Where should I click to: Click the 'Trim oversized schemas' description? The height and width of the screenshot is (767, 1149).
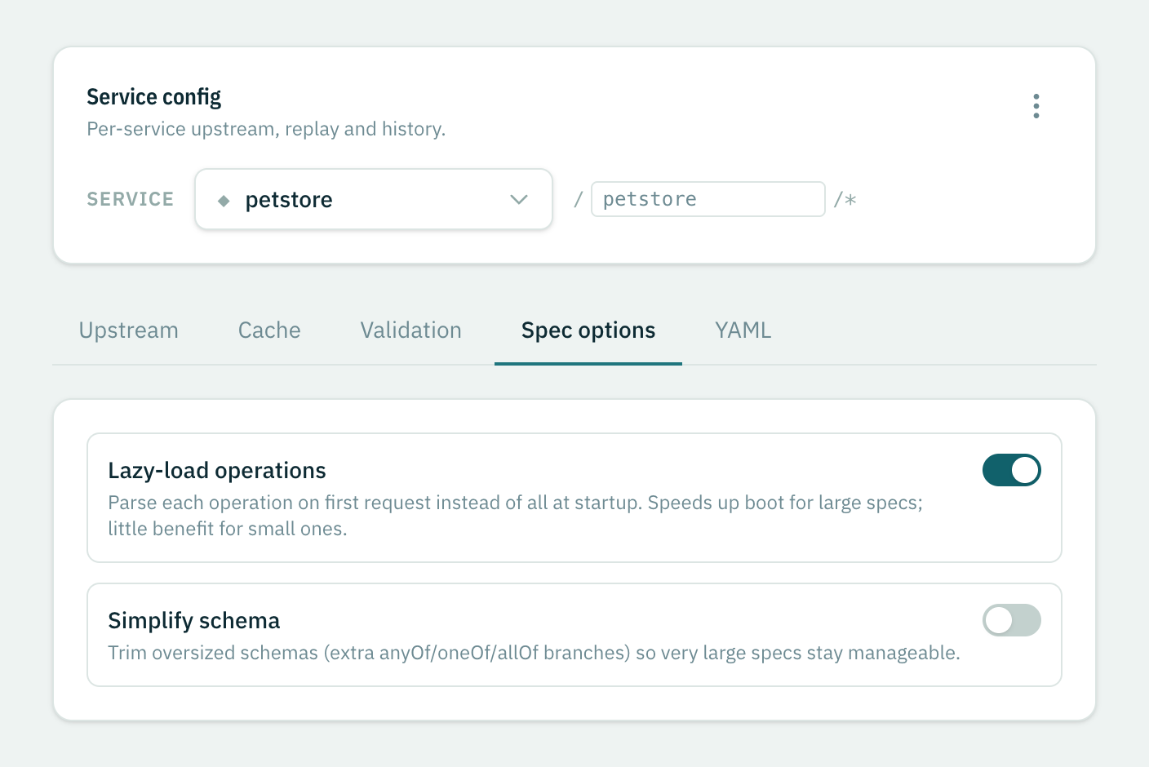[535, 653]
